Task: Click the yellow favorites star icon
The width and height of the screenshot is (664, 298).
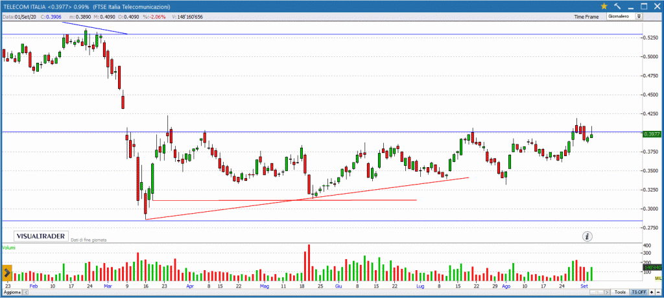Action: [604, 6]
